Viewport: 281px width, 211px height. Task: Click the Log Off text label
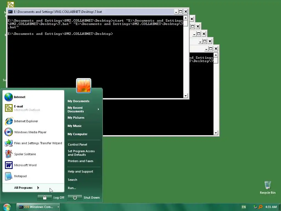[x=59, y=198]
